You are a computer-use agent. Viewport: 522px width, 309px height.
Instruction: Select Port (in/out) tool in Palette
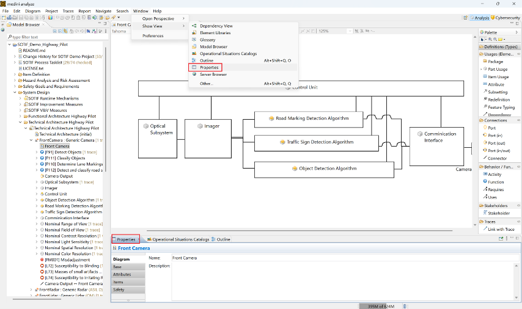pyautogui.click(x=496, y=151)
